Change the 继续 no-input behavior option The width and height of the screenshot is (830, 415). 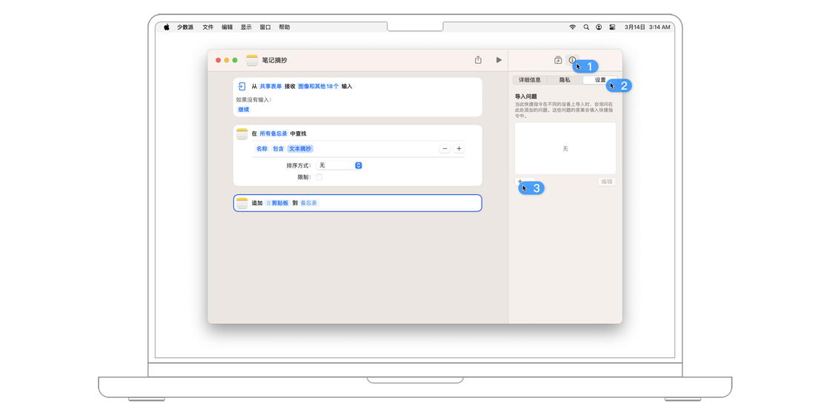243,110
